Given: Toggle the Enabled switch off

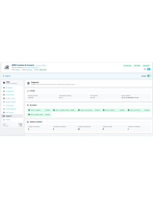Looking at the screenshot, I should tap(149, 76).
